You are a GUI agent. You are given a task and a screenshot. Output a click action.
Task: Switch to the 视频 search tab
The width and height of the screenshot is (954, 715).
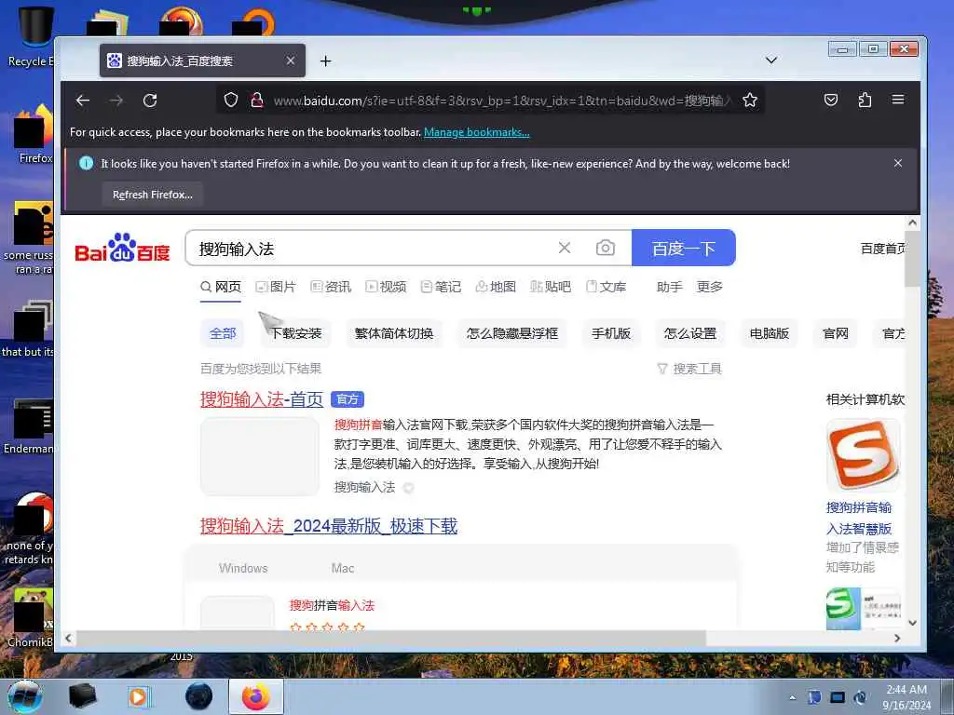(386, 287)
